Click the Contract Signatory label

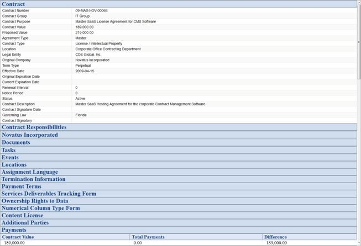[17, 121]
